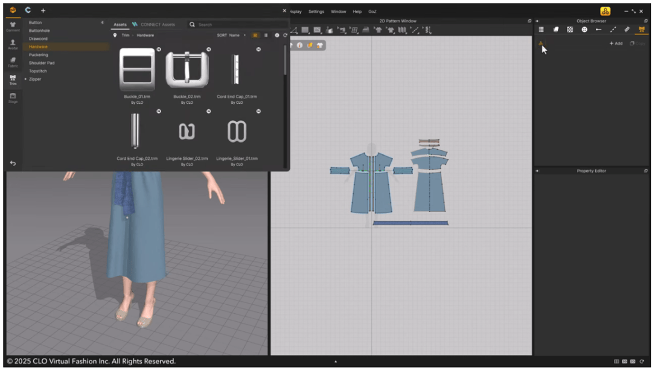Select the Topstitch category

38,71
